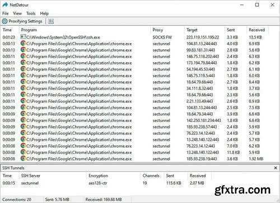Click the aes128-ctr encryption value
The image size is (280, 203).
98,183
